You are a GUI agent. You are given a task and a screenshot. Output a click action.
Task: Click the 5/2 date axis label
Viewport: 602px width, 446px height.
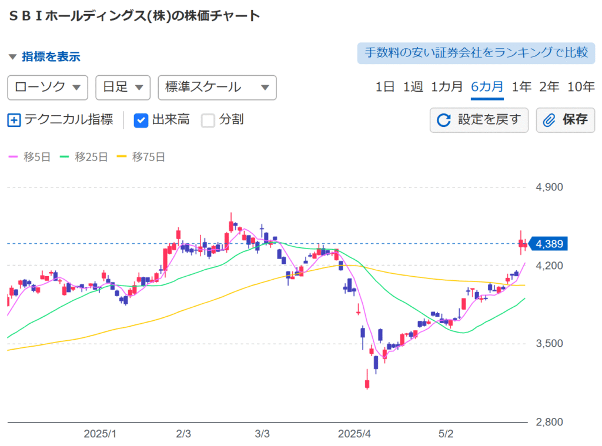446,434
